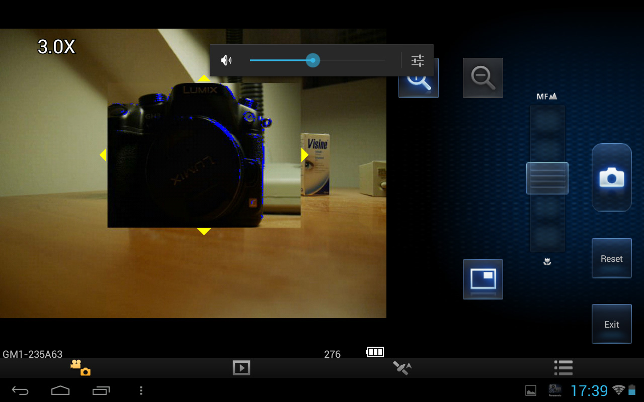Toggle the picture-in-picture display button
This screenshot has height=402, width=644.
point(483,279)
